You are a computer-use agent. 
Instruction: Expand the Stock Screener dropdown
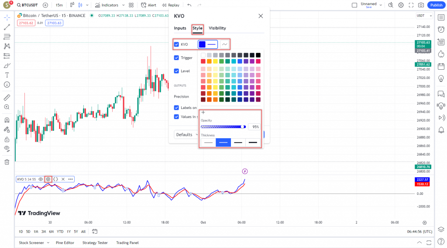click(48, 243)
